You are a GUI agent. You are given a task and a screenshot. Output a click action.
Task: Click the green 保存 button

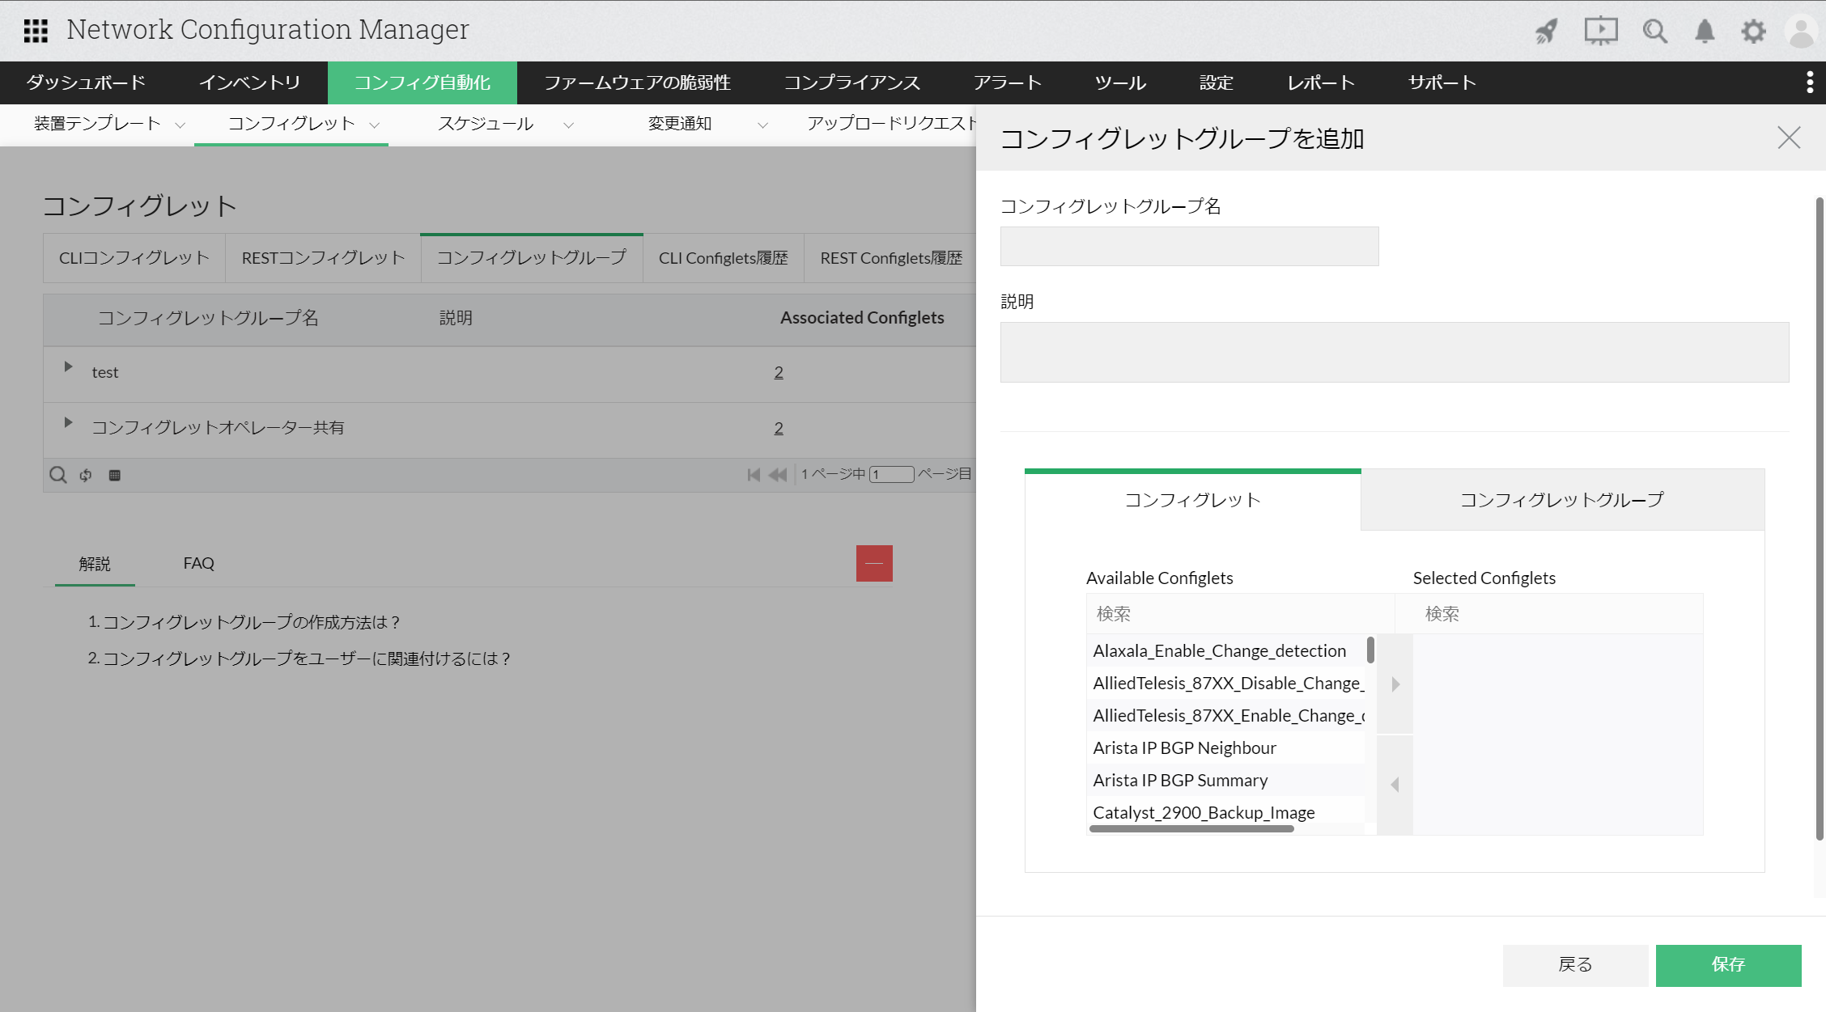coord(1728,964)
